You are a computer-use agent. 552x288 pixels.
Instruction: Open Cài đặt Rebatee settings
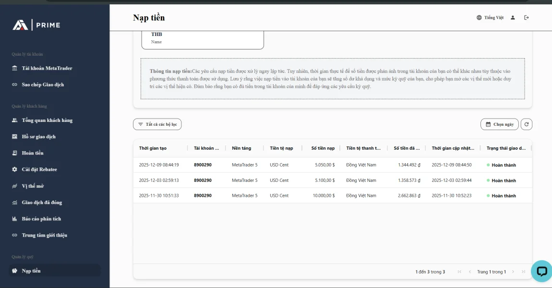click(x=39, y=169)
